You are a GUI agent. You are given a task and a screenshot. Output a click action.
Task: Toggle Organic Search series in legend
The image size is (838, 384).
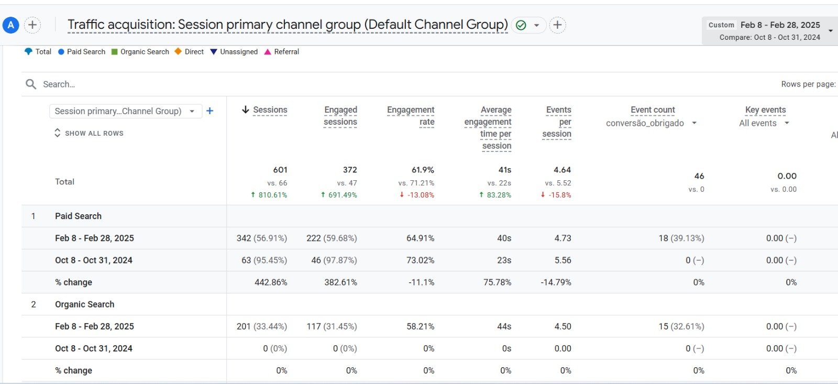click(x=140, y=52)
